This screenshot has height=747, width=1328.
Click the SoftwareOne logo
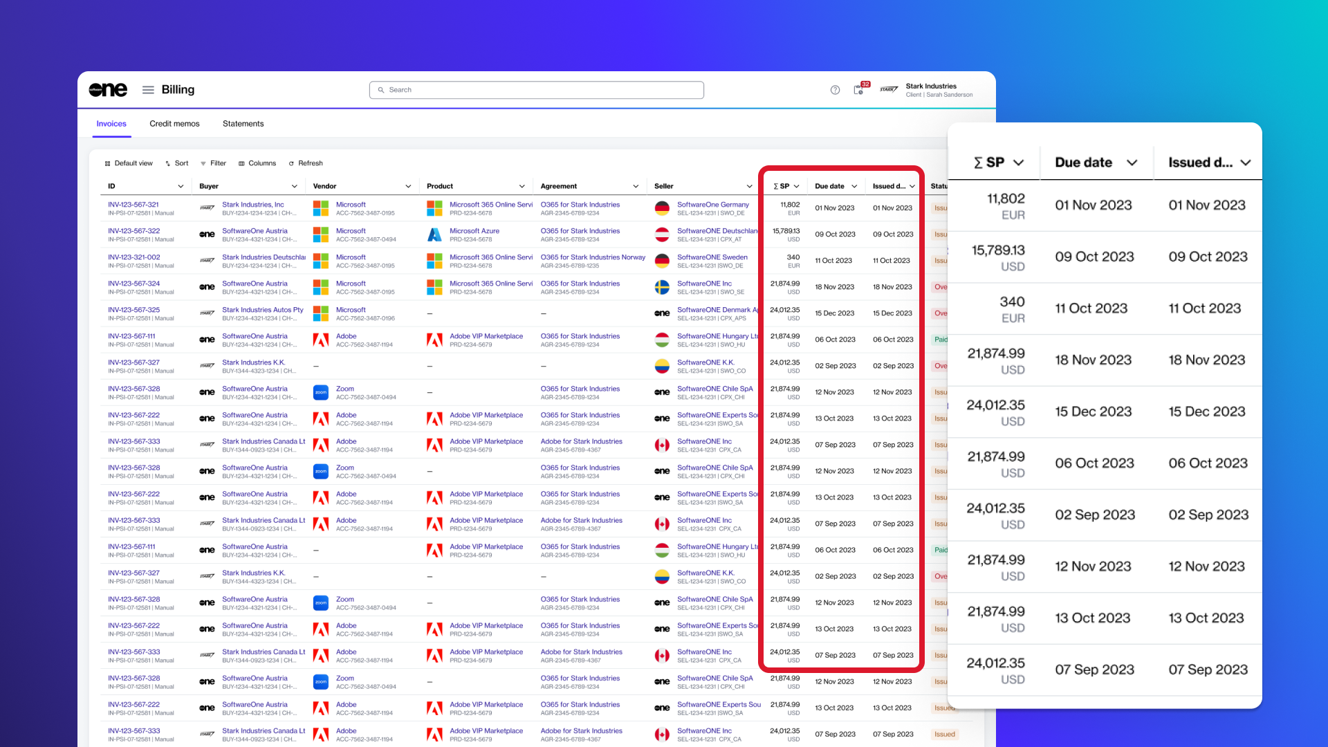pos(108,90)
